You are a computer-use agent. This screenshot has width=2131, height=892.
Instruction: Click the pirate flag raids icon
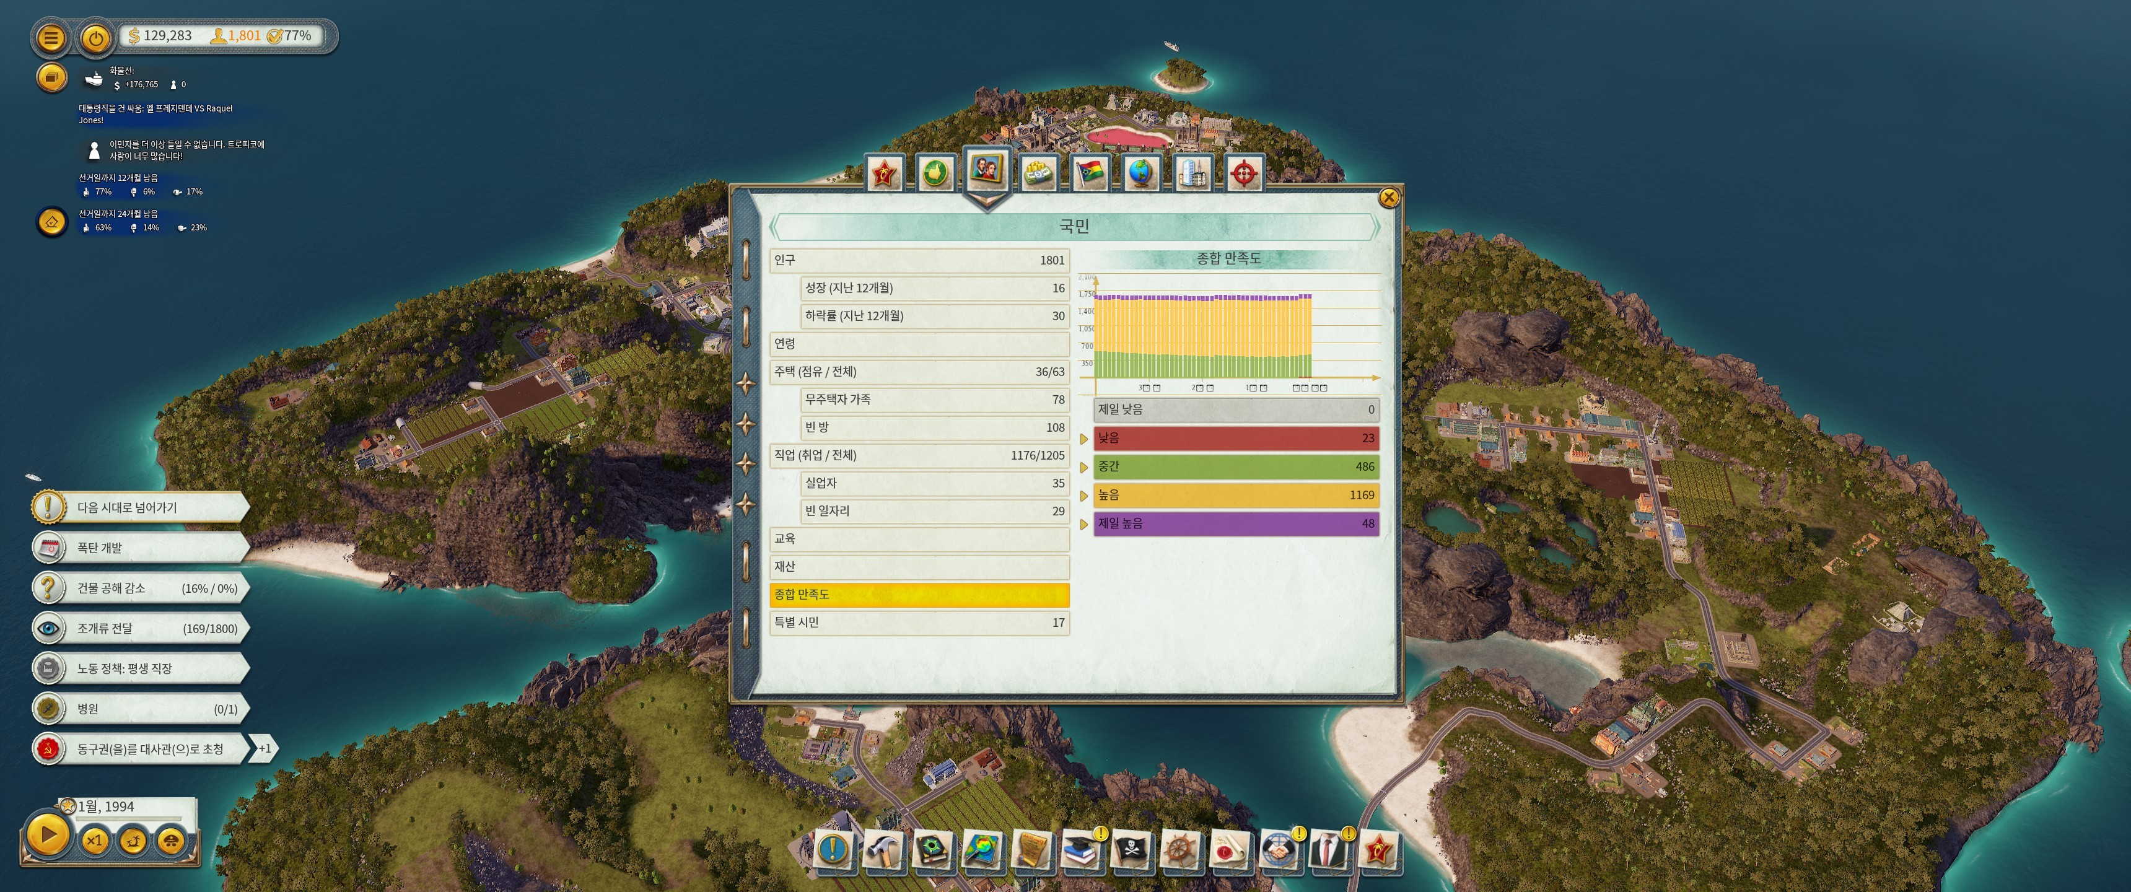pyautogui.click(x=1130, y=850)
